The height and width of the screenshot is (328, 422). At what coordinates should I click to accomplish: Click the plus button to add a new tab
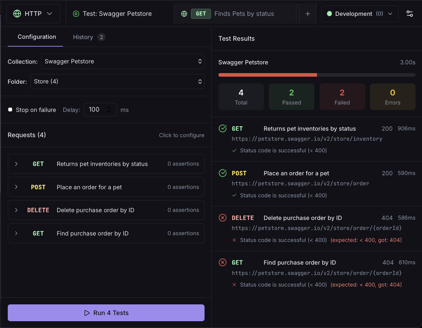[x=308, y=14]
